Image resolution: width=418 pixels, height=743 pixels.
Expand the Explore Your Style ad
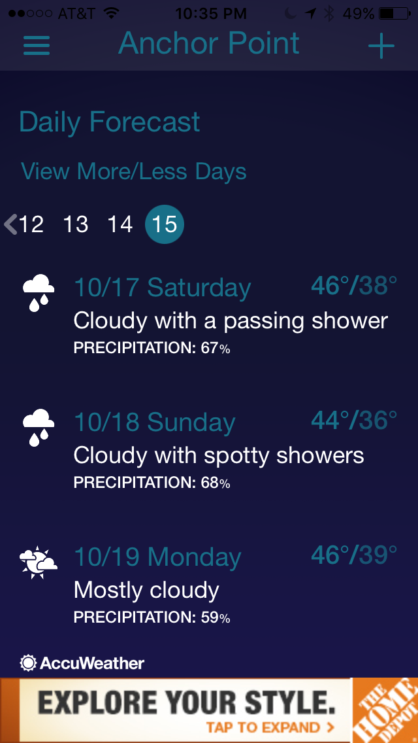pyautogui.click(x=187, y=710)
